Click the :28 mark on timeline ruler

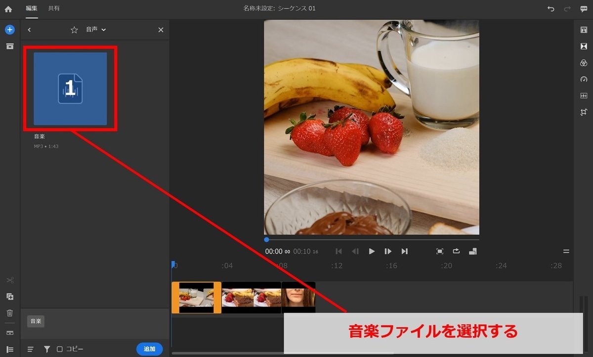[x=556, y=266]
